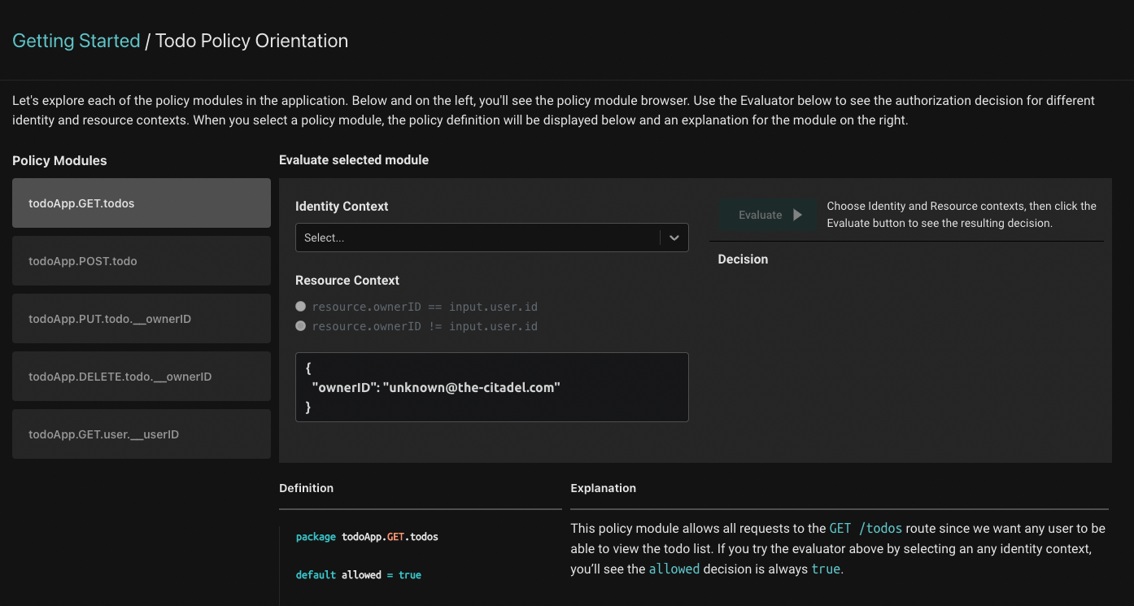
Task: Select the todoApp.GET.todos policy module
Action: pos(142,203)
